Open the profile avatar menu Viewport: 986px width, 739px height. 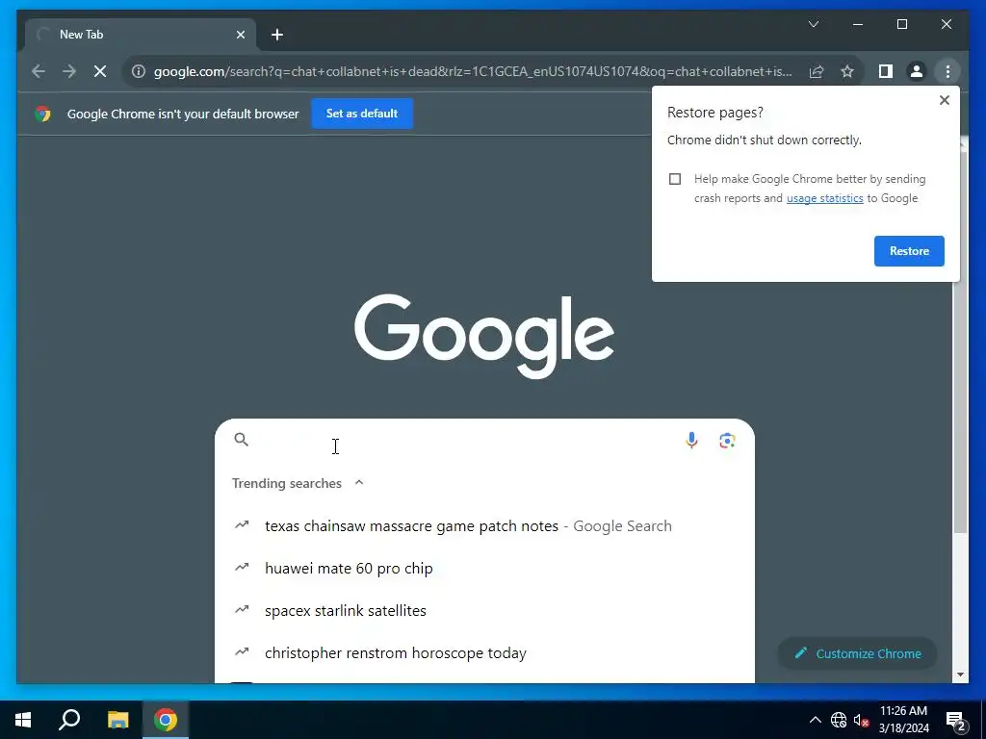tap(917, 71)
